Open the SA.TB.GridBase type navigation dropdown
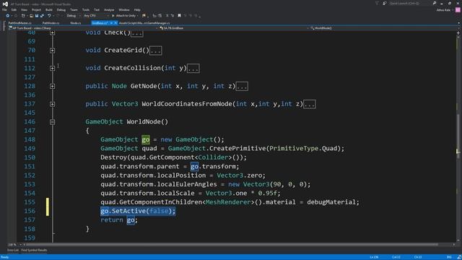Viewport: 462px width, 260px height. 234,28
